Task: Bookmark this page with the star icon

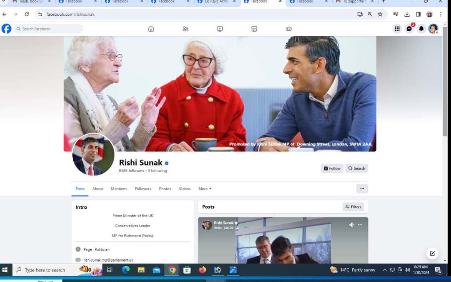Action: (380, 14)
